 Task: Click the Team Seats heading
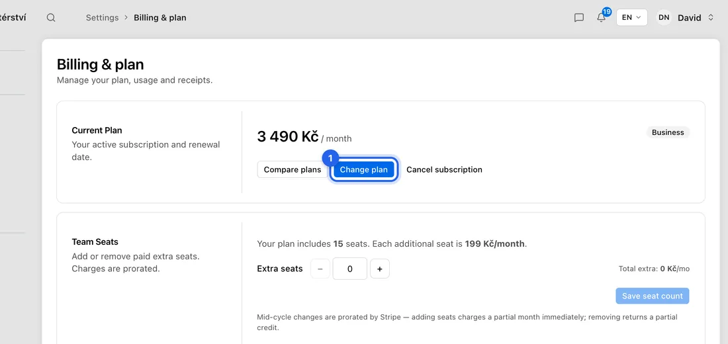point(95,242)
